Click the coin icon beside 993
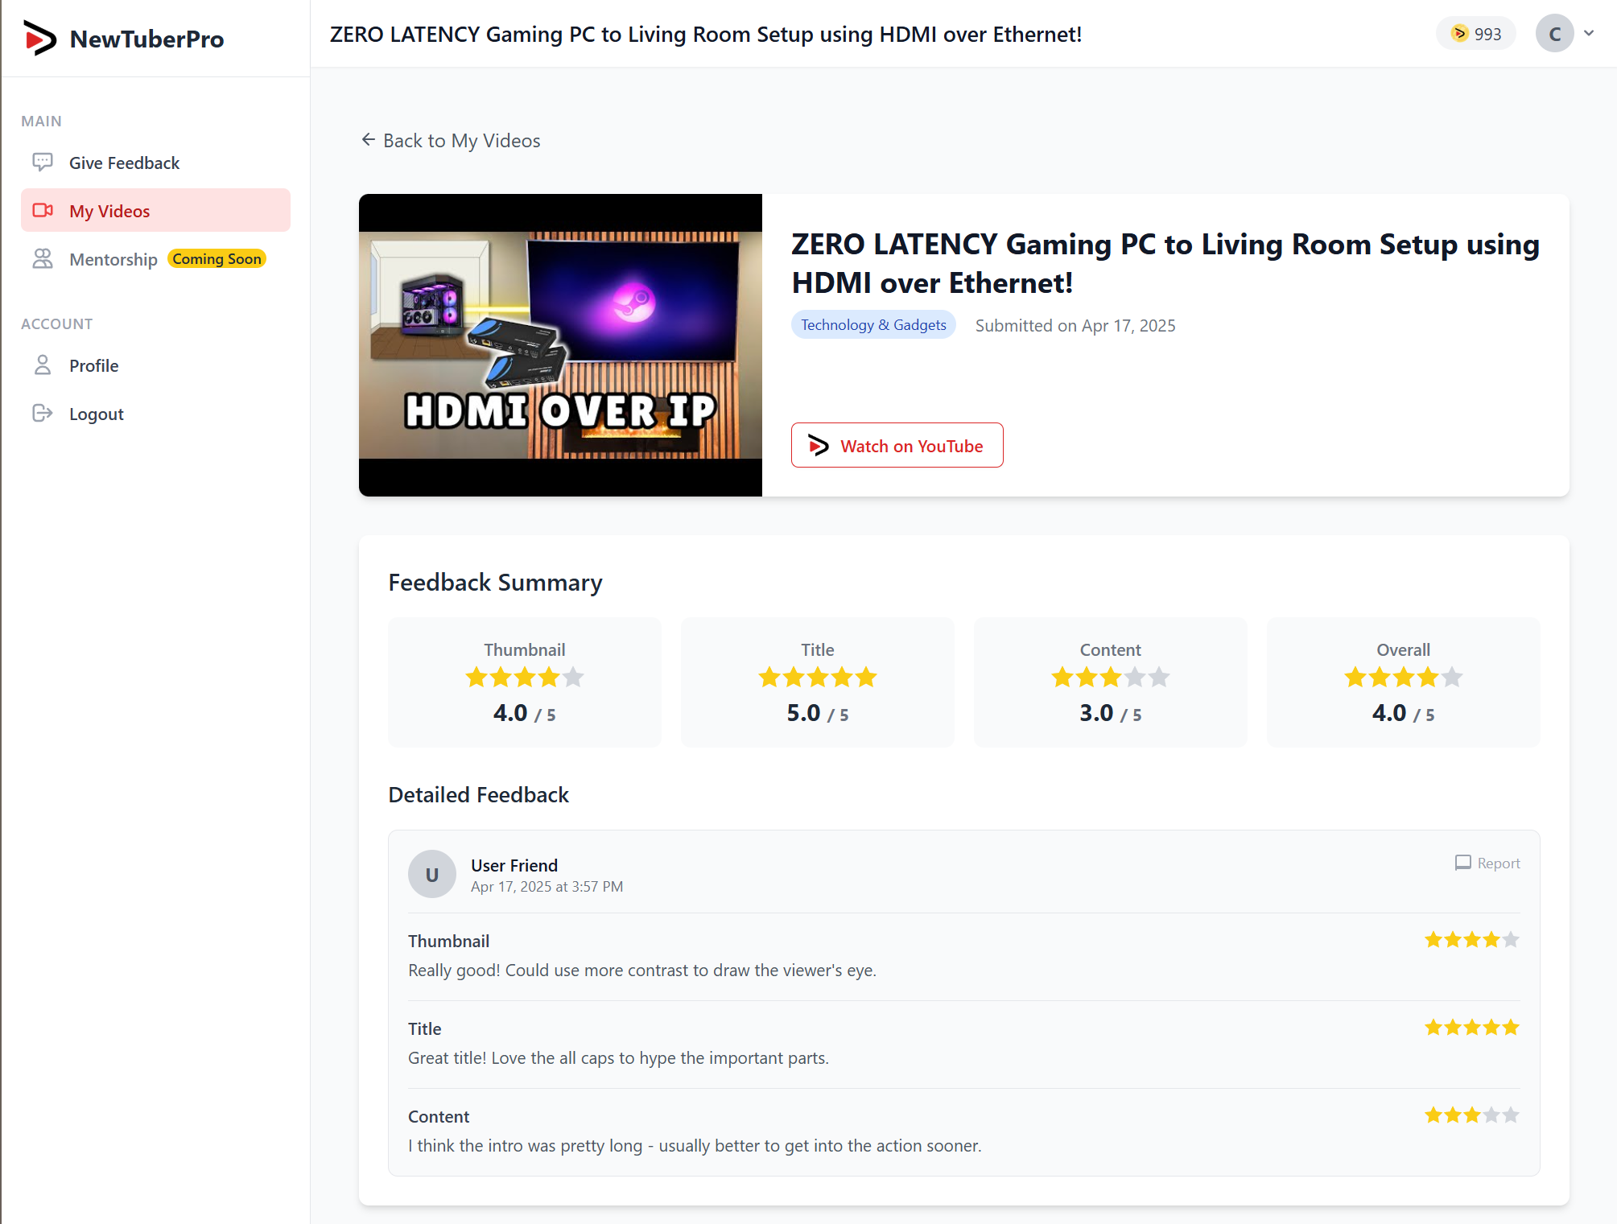This screenshot has height=1224, width=1617. coord(1459,34)
